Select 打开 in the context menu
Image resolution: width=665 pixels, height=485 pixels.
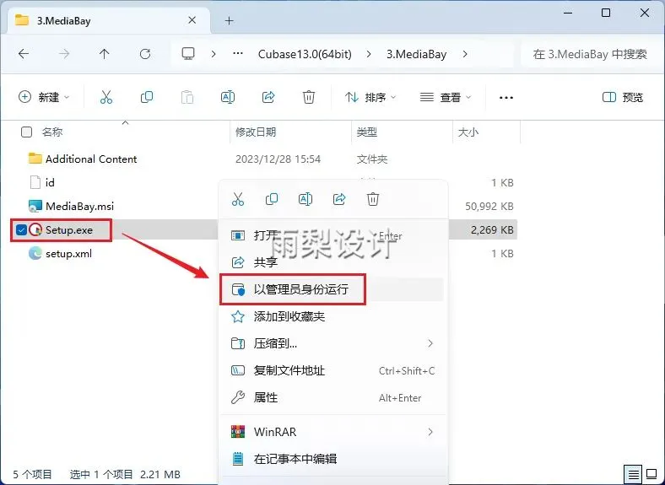pos(333,235)
